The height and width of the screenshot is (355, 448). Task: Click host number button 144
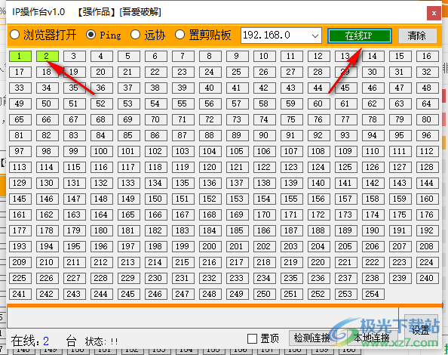[427, 183]
